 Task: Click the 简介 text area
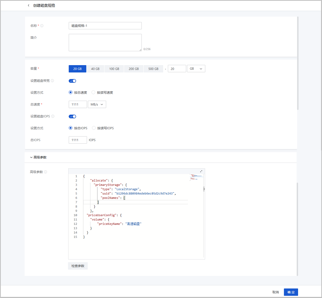pyautogui.click(x=105, y=43)
